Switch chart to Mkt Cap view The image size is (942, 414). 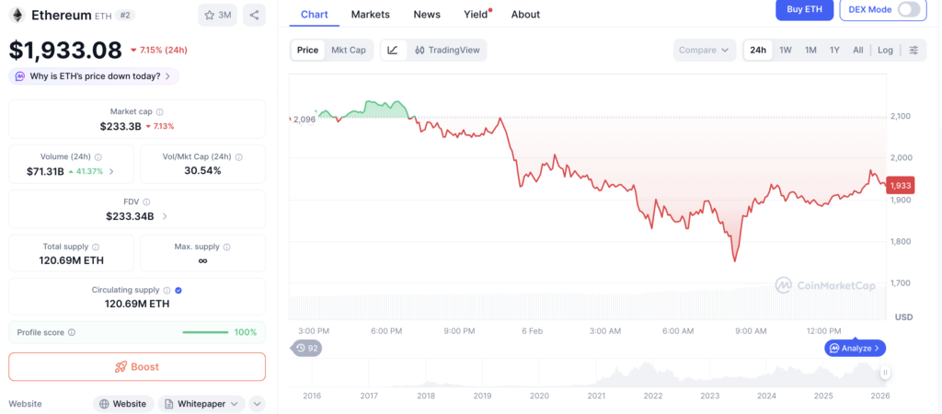click(349, 51)
